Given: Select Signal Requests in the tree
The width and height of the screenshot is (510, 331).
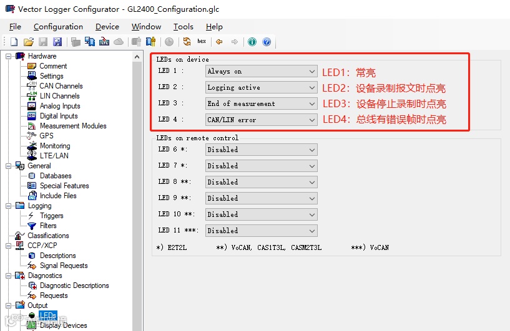Looking at the screenshot, I should 64,266.
